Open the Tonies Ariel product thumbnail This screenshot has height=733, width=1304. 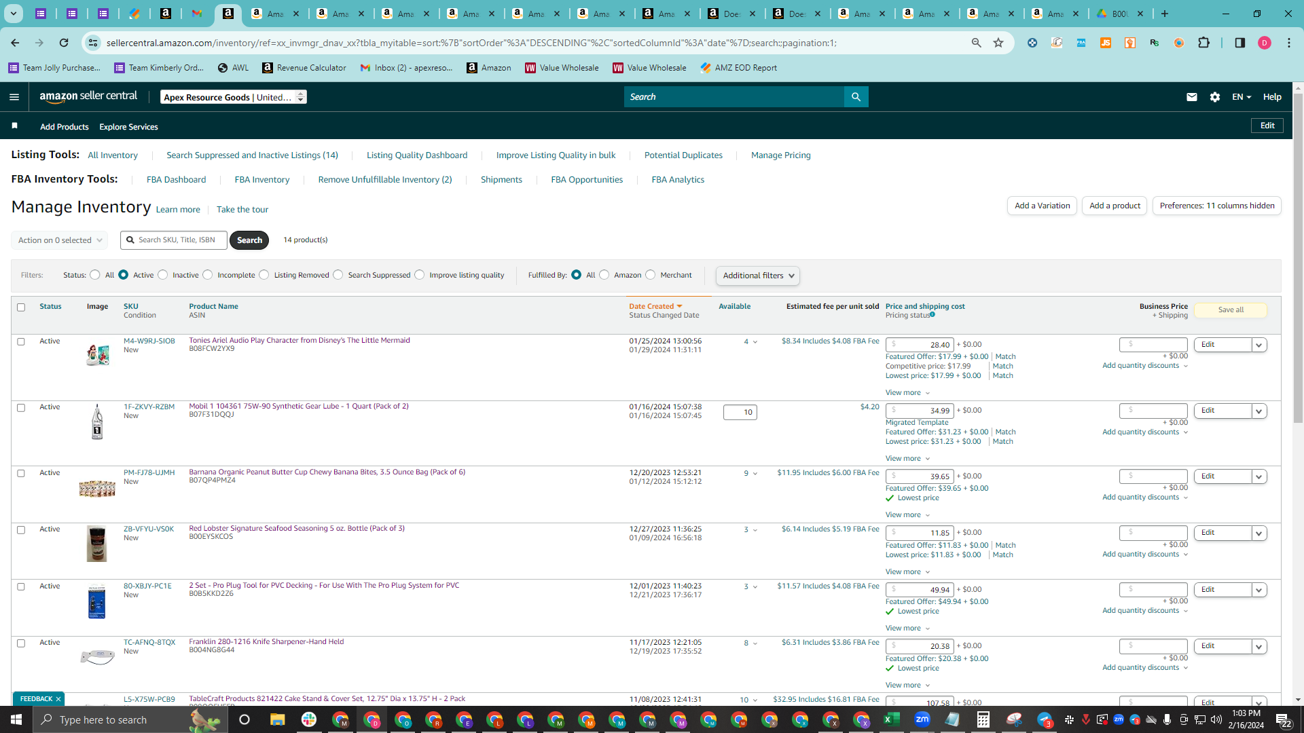click(x=97, y=354)
